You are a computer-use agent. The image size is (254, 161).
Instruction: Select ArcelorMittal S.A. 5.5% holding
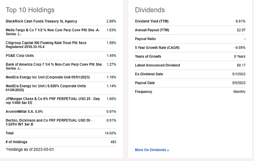[x=24, y=111]
